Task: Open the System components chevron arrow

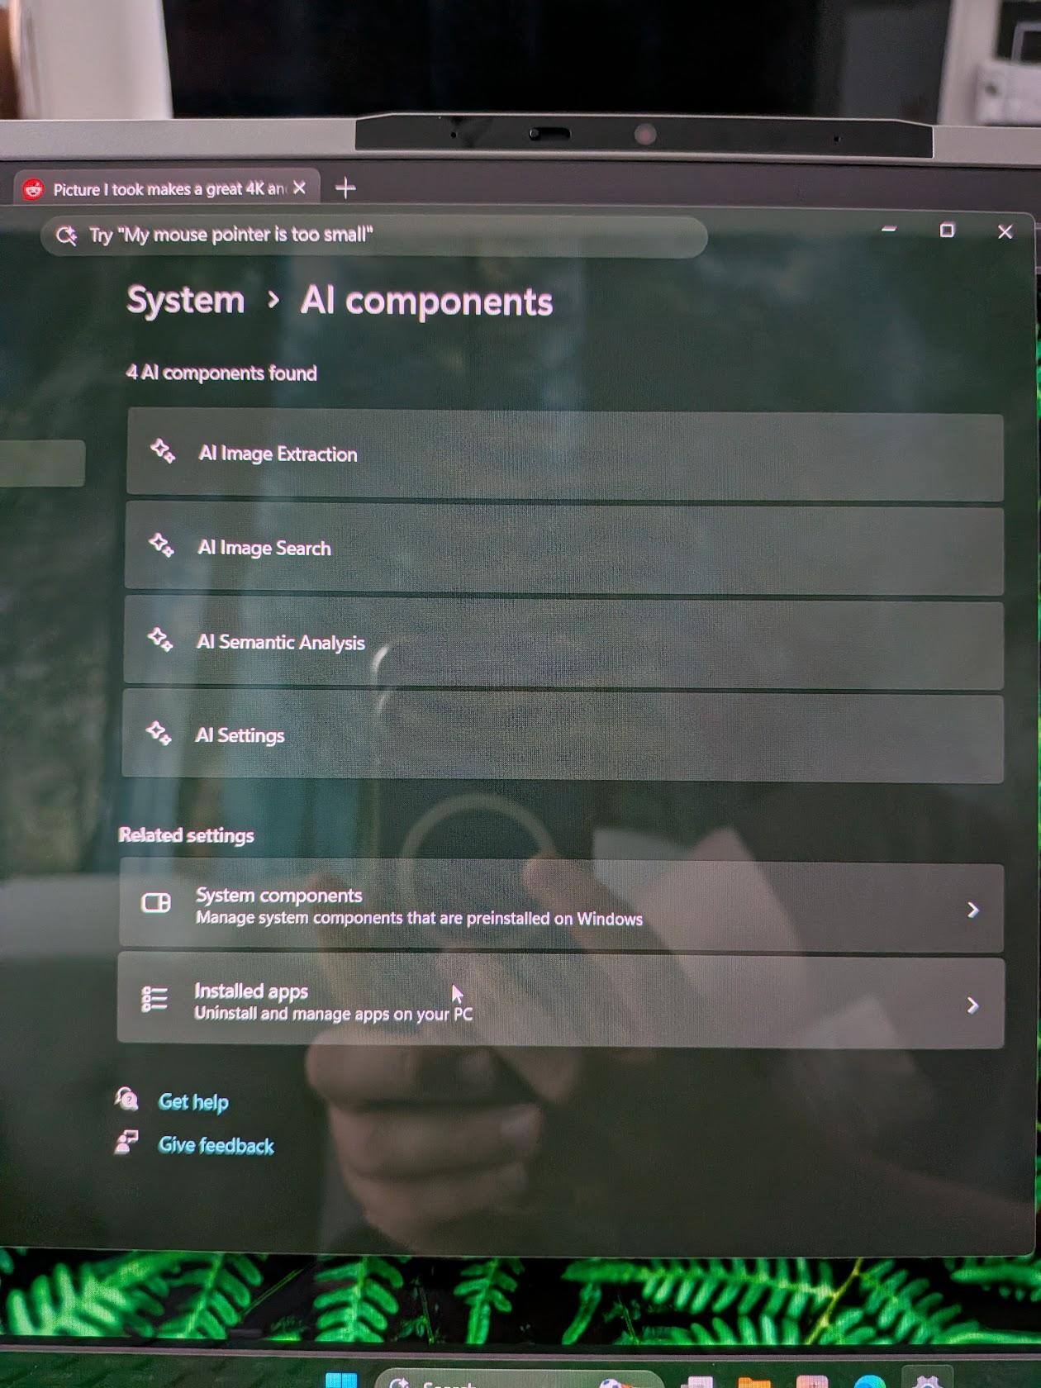Action: [x=972, y=910]
